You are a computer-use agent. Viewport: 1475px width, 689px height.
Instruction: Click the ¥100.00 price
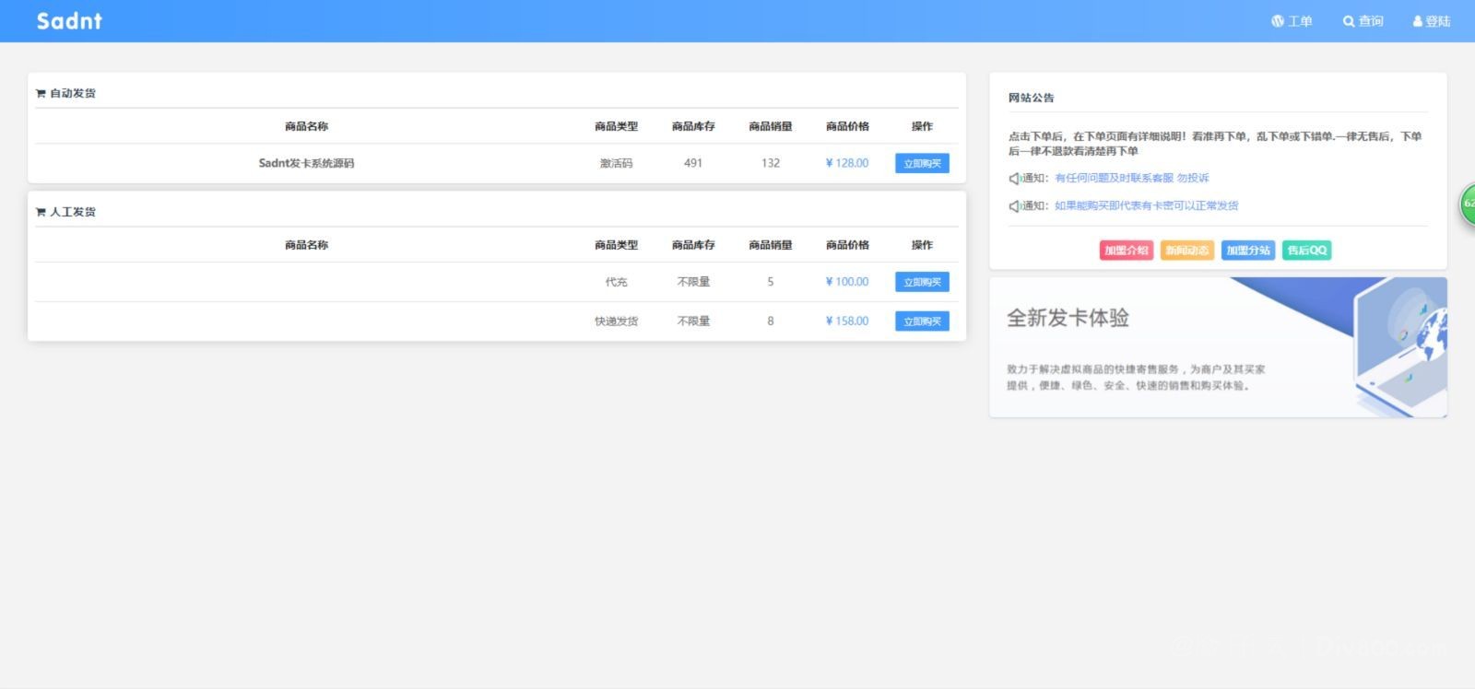(x=846, y=282)
